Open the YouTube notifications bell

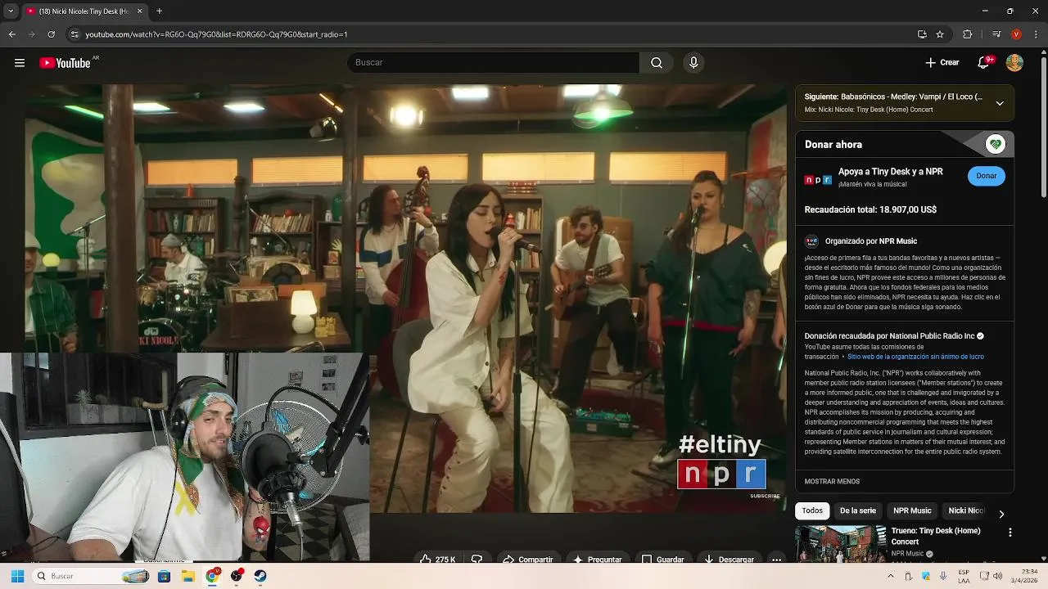(983, 63)
